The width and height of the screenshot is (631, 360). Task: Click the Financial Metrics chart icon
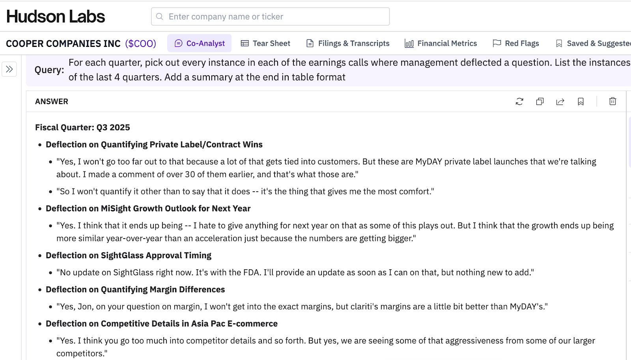click(409, 43)
